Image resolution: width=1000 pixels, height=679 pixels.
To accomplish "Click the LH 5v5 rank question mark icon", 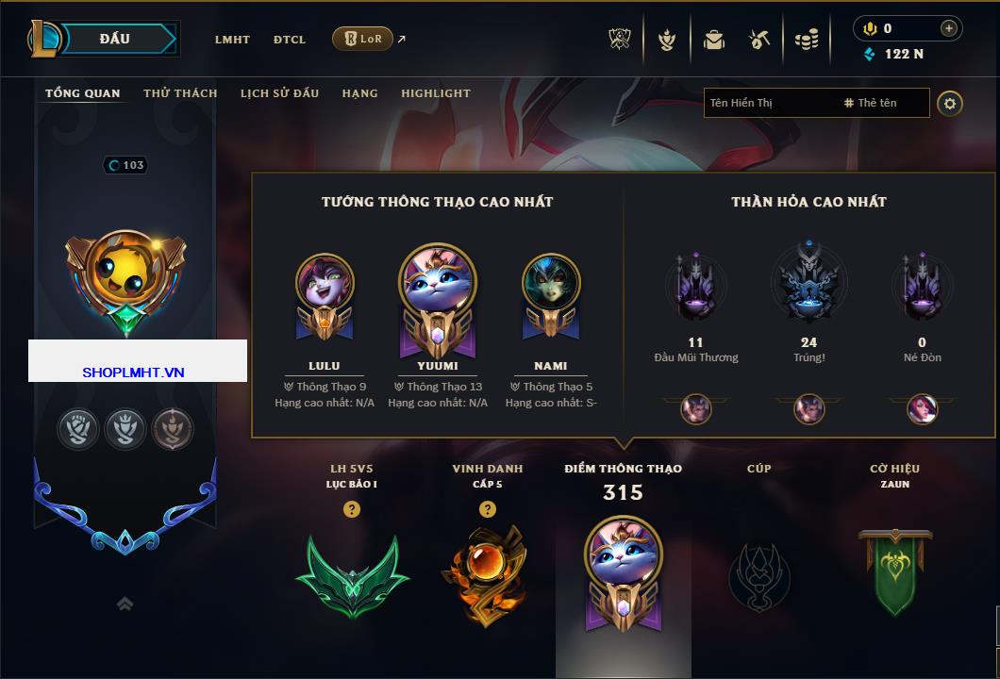I will [x=351, y=508].
